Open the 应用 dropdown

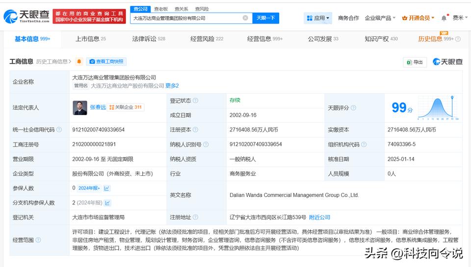[x=318, y=18]
